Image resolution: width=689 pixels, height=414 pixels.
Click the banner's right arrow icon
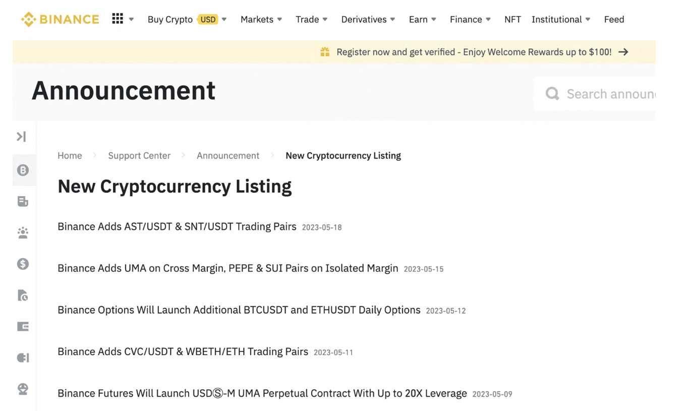[623, 52]
